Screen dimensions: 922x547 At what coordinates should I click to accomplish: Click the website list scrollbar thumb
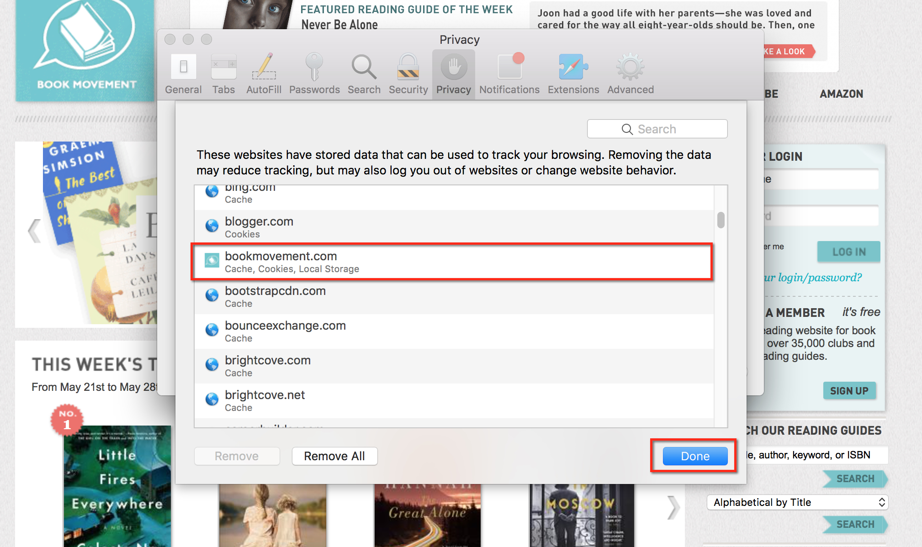(721, 220)
